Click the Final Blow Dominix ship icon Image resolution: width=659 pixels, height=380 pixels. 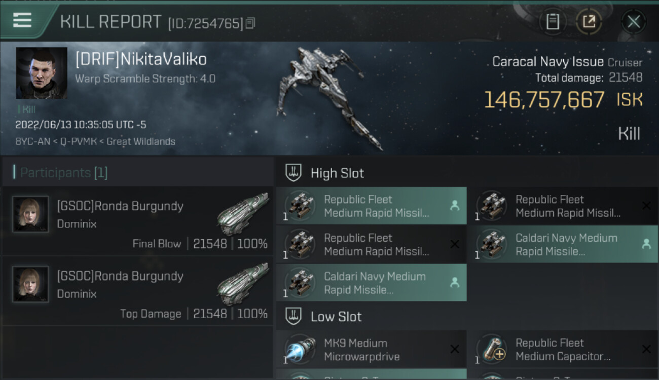coord(243,213)
